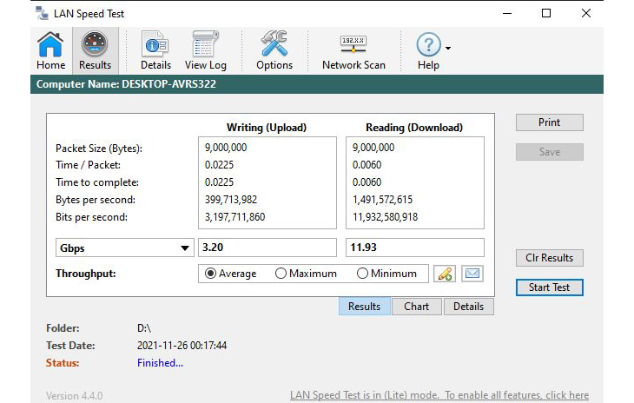The height and width of the screenshot is (403, 634).
Task: Click the 11.93 download throughput field
Action: point(415,248)
